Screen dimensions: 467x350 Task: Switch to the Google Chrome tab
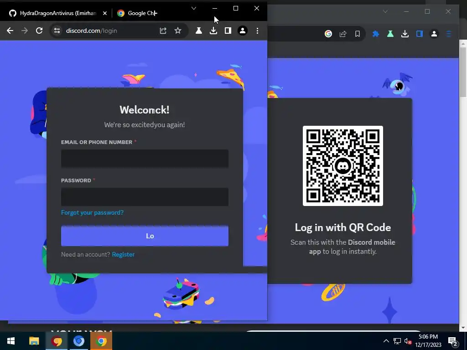coord(137,13)
